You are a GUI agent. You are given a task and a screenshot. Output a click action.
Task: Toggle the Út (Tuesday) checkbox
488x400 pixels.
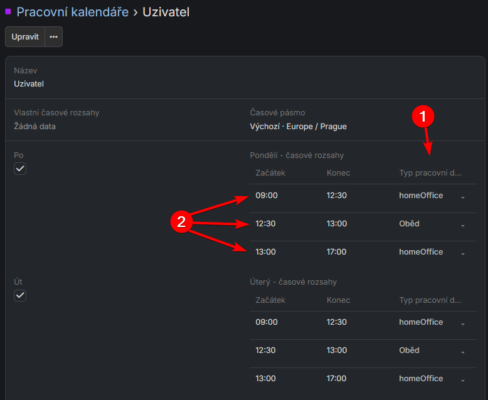[x=20, y=295]
